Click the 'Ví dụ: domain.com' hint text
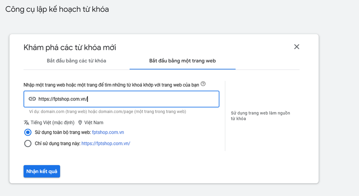 pos(107,112)
